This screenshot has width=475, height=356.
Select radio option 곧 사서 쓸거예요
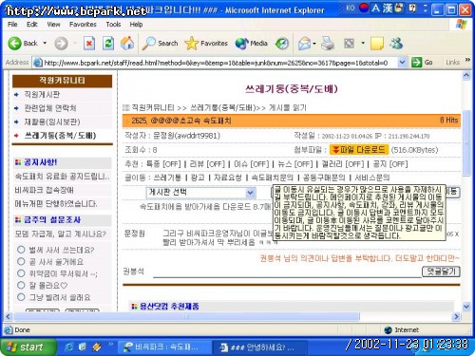(21, 261)
